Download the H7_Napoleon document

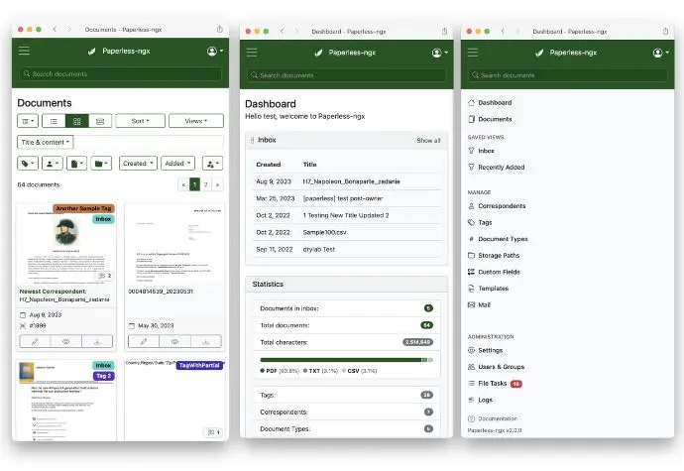click(97, 341)
